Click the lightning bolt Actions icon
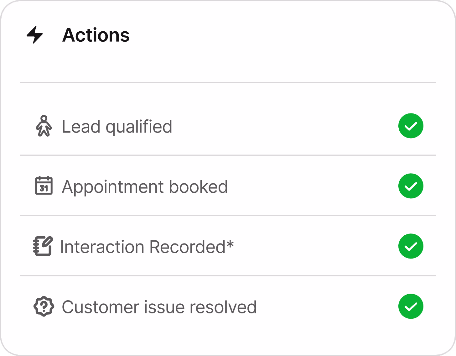The width and height of the screenshot is (456, 356). click(x=35, y=35)
